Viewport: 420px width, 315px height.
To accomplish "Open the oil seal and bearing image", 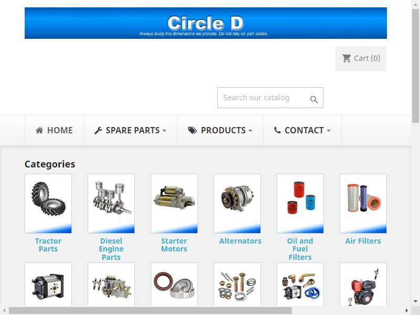I will tap(174, 285).
